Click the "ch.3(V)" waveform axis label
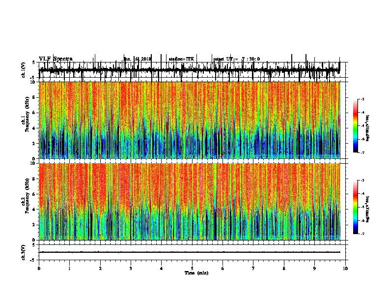 [x=24, y=252]
